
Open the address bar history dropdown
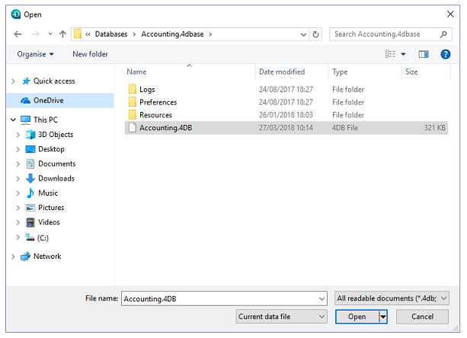(x=303, y=34)
